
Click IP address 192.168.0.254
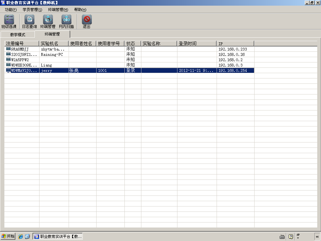coord(233,71)
